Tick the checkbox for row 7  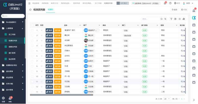click(32, 61)
